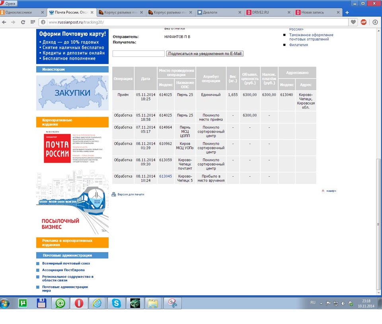Open volume speaker tray icon
Screen dimensions: 382x324
click(x=343, y=303)
